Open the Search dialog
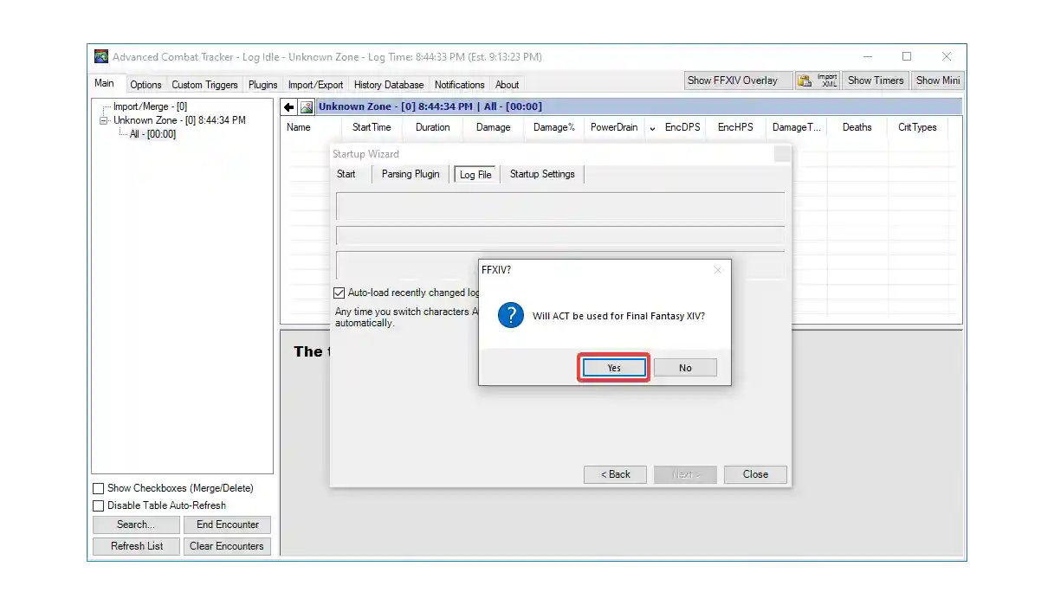Screen dimensions: 1054x605 [136, 525]
